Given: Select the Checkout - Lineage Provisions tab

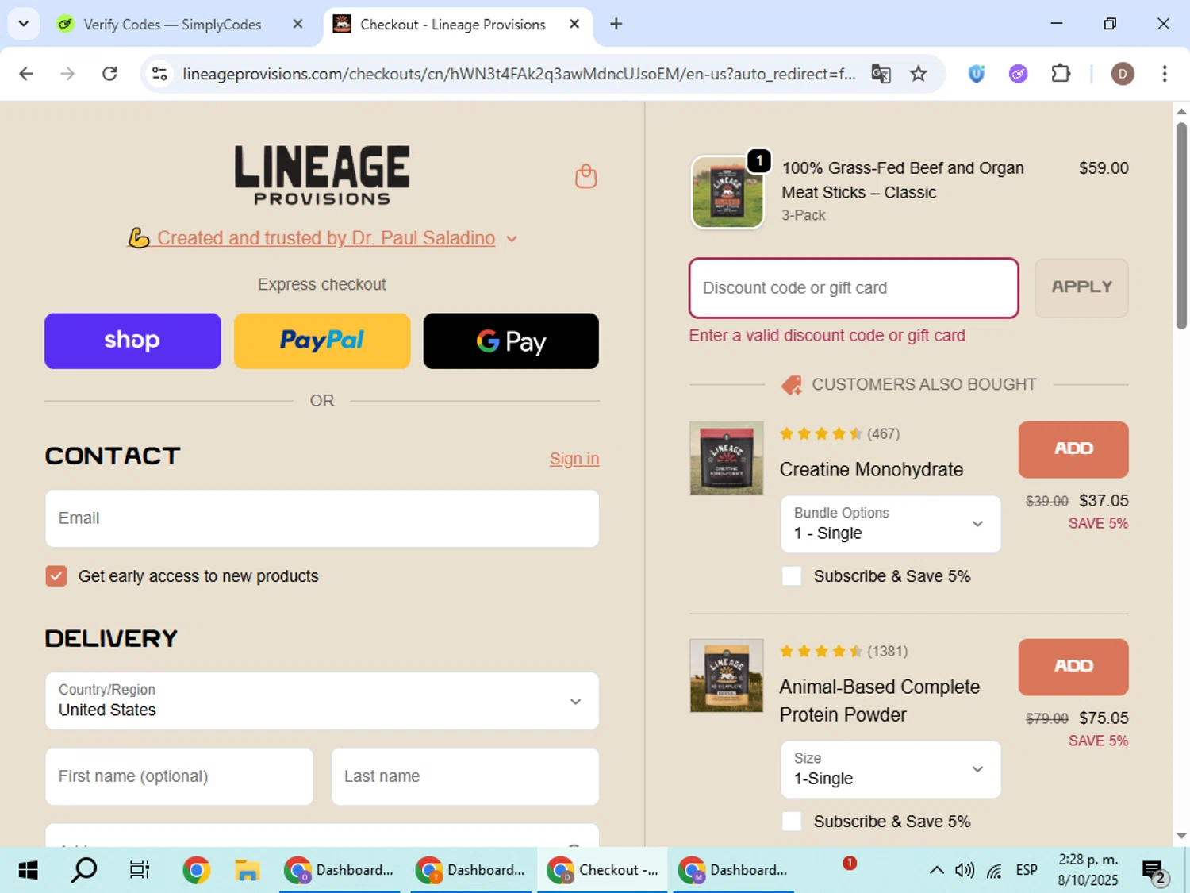Looking at the screenshot, I should [x=452, y=25].
